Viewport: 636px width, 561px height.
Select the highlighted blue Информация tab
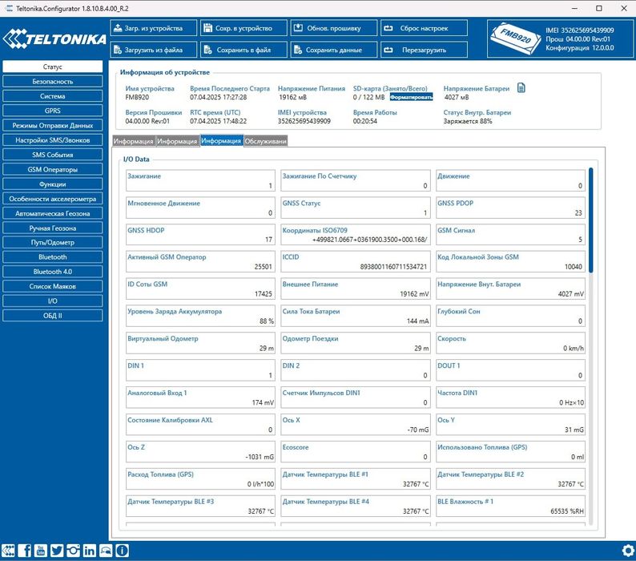221,141
